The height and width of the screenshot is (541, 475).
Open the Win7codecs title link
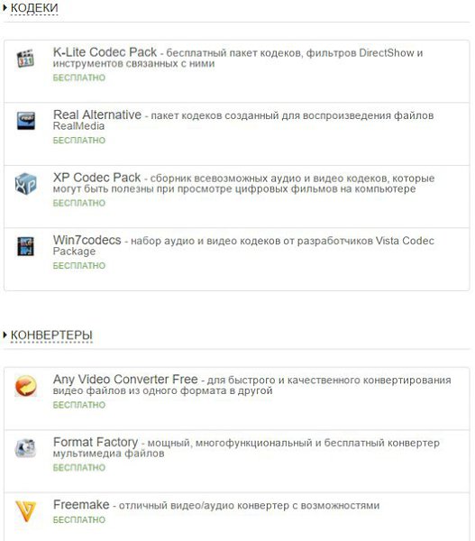pos(87,240)
